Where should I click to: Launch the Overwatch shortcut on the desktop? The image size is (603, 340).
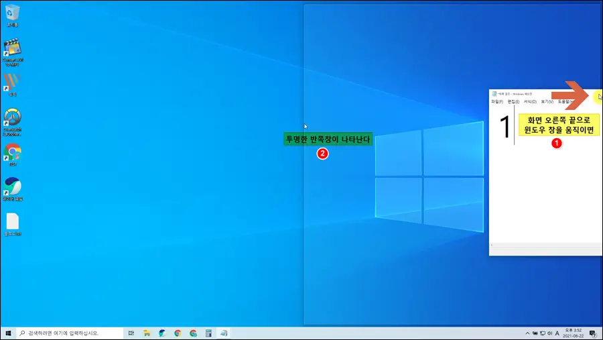(x=12, y=121)
